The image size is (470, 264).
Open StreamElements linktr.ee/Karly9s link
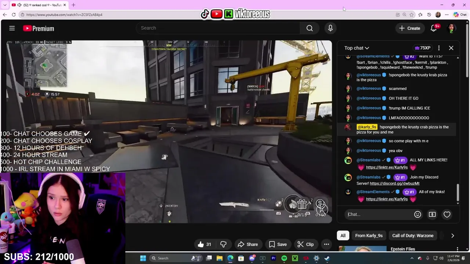(387, 199)
